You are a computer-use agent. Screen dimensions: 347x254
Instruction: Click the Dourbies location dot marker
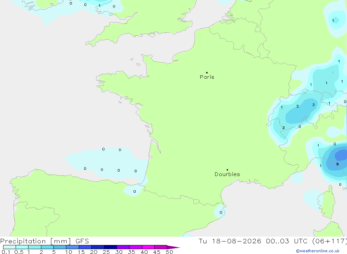pos(227,170)
